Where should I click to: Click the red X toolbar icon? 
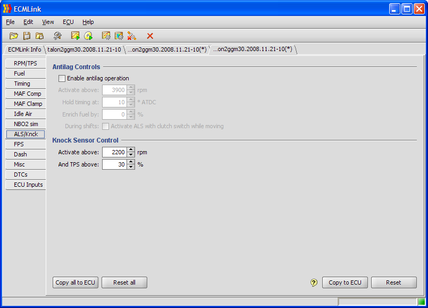pyautogui.click(x=150, y=36)
